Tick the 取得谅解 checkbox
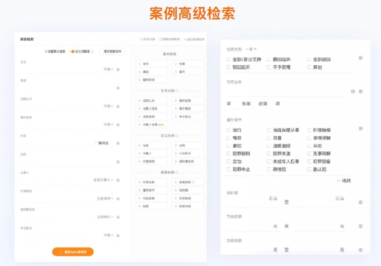This screenshot has height=266, width=381. 309,138
